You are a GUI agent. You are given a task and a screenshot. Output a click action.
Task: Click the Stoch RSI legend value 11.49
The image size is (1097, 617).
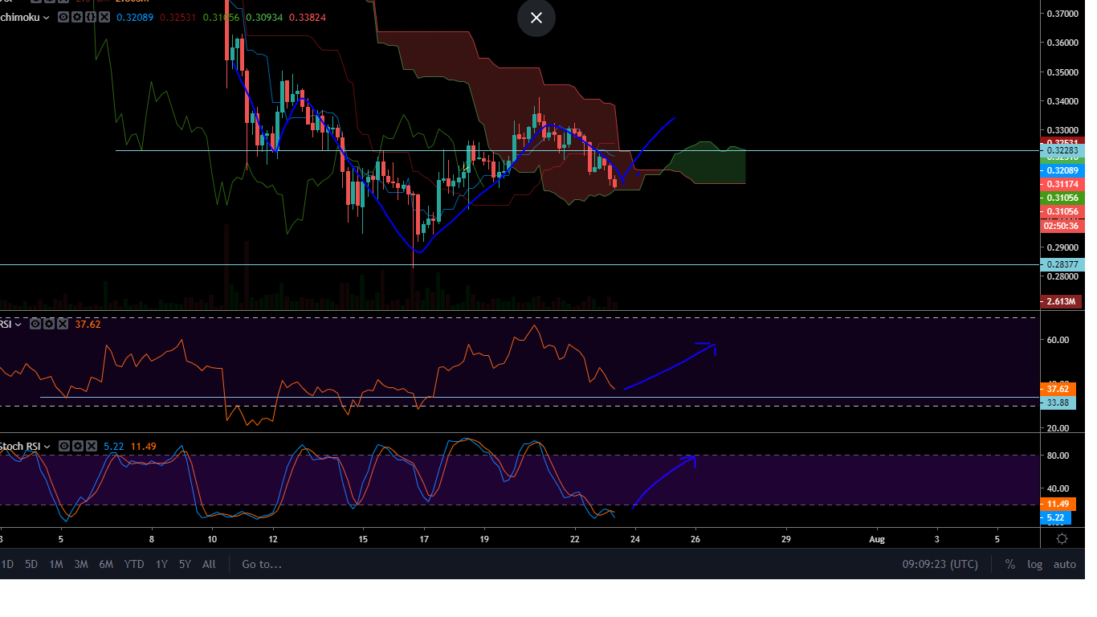click(x=143, y=446)
